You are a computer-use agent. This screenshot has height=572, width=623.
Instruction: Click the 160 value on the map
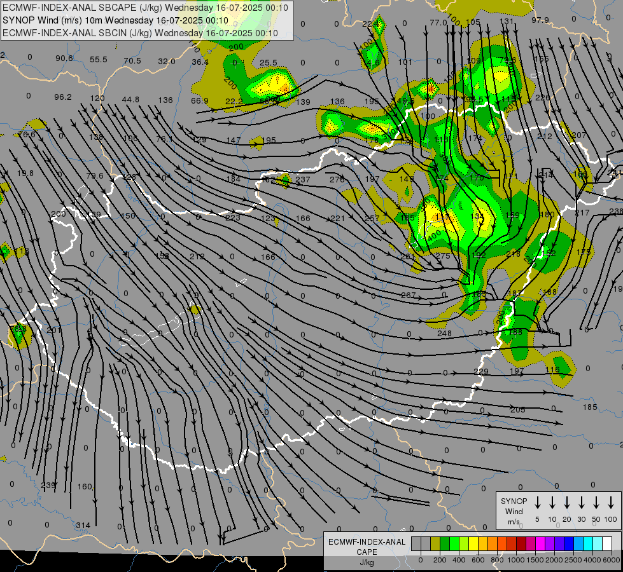point(85,486)
